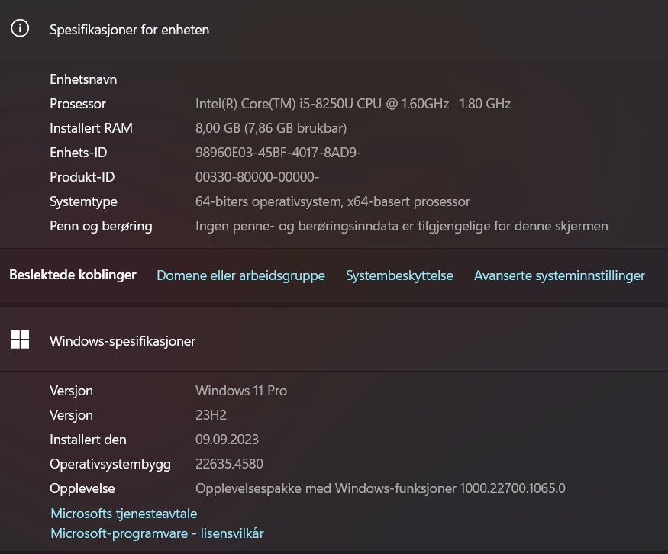Click the Windows logo icon beside Windows-spesifikasjoner
668x554 pixels.
point(20,340)
